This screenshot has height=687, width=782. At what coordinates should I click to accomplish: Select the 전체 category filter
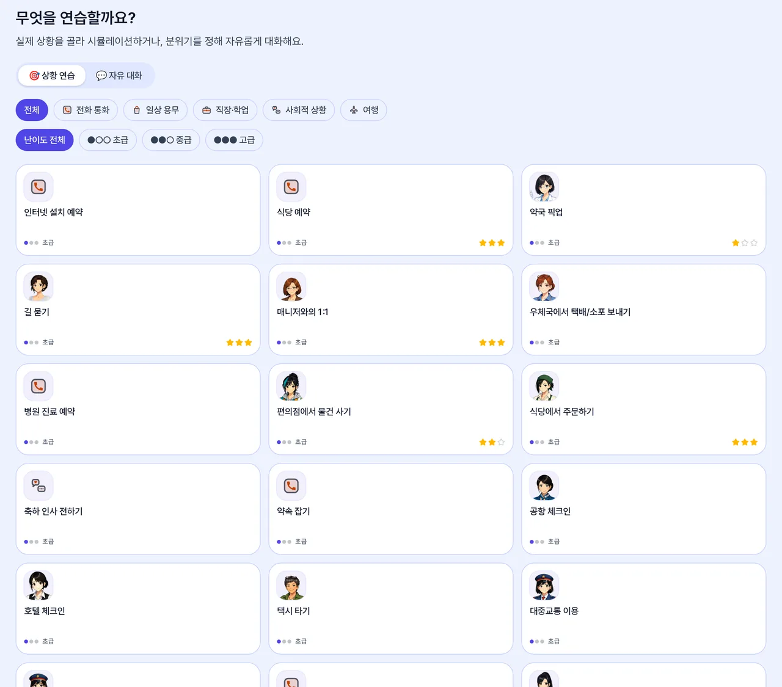pos(32,110)
